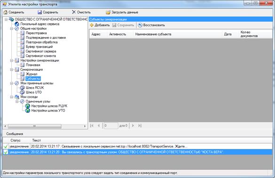
Task: Select the Повторная обработка item
Action: [x=41, y=42]
